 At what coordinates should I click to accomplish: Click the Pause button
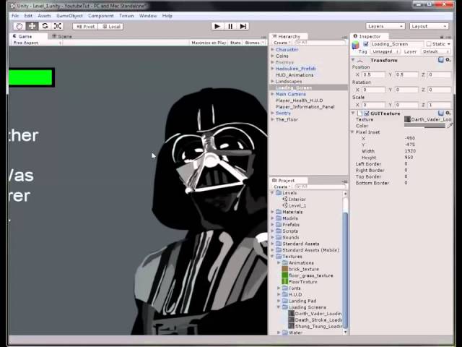point(230,26)
